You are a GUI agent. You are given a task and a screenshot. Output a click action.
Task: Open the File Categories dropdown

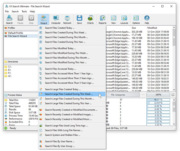[123, 95]
